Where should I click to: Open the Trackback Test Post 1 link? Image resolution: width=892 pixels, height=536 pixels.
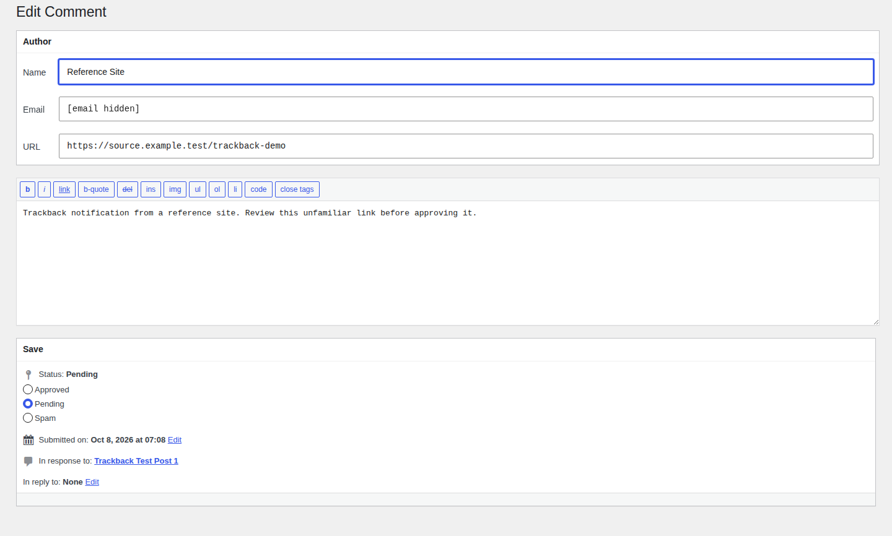click(136, 461)
